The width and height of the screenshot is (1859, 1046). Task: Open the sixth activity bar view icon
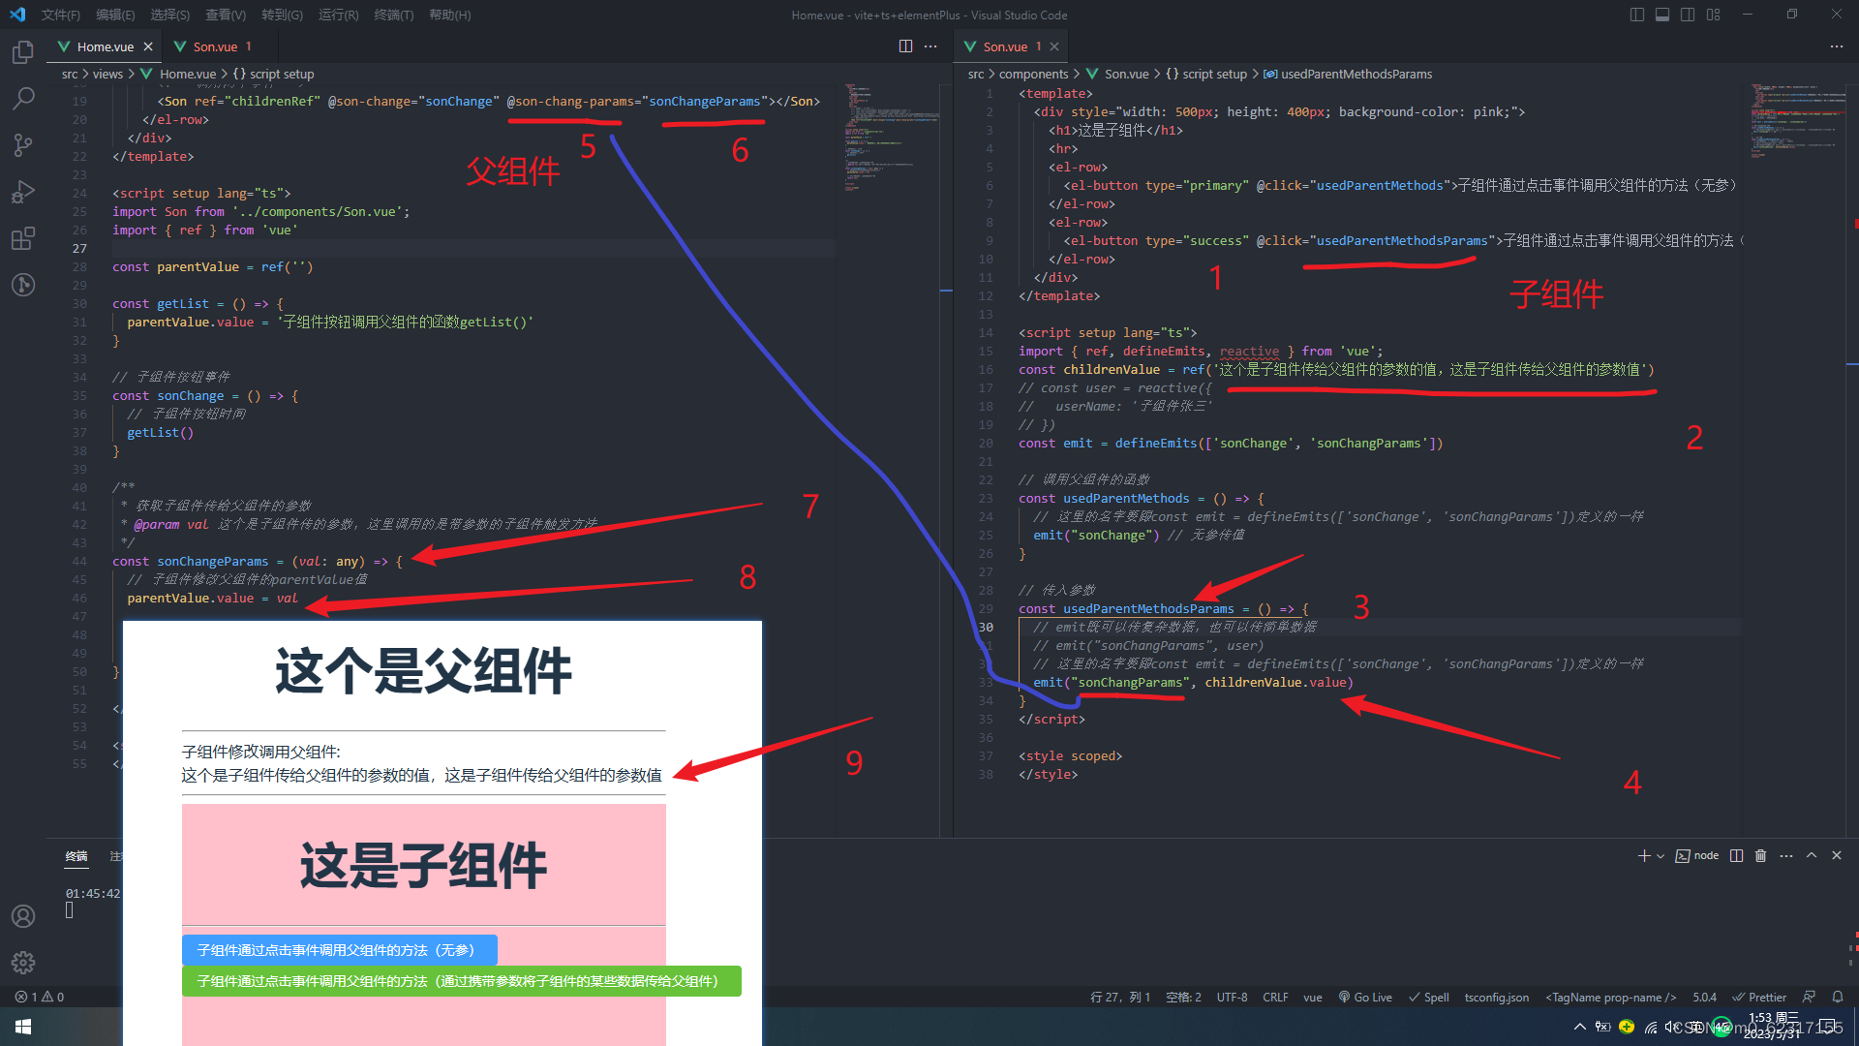tap(23, 285)
